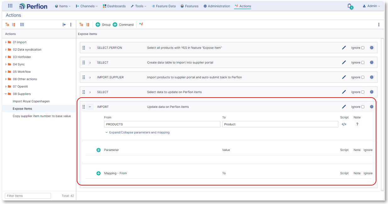Expand the 05 Workflow folder
Screen dimensions: 388x204
pyautogui.click(x=6, y=72)
